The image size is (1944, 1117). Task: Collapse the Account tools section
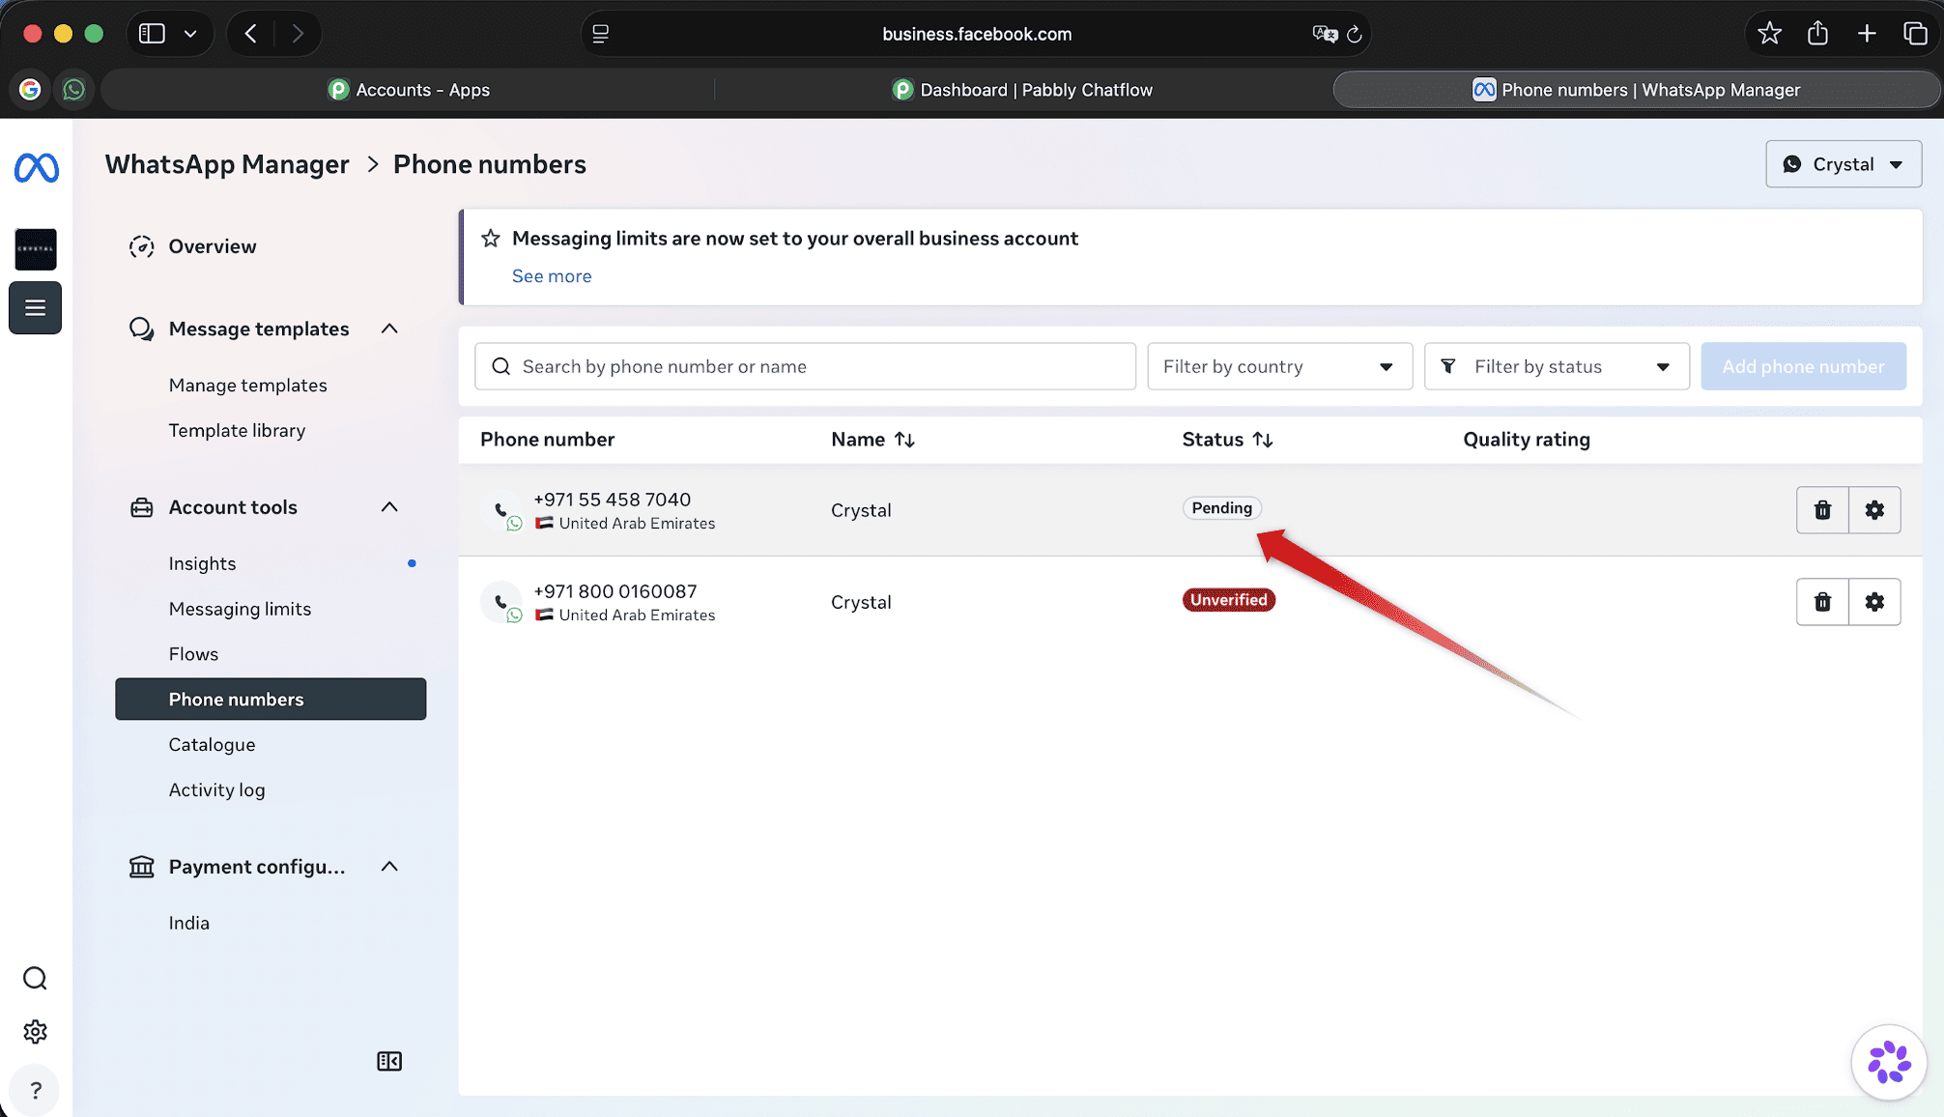[x=389, y=507]
